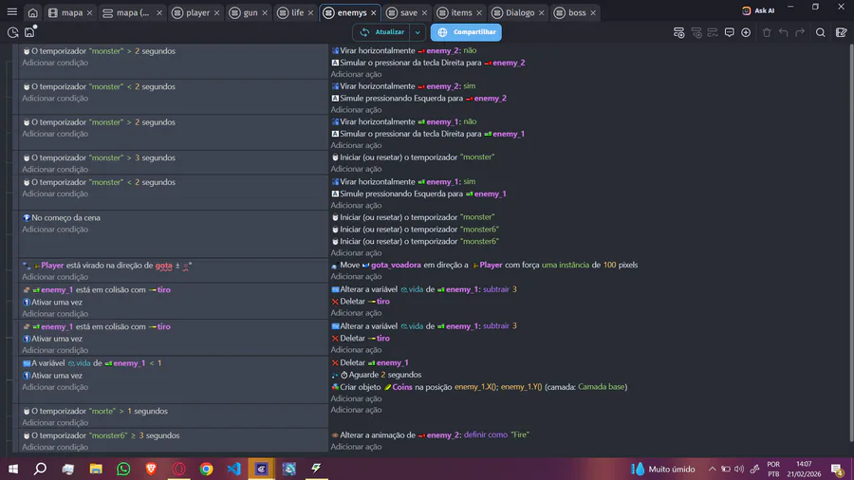The height and width of the screenshot is (480, 854).
Task: Undo the last change
Action: click(783, 32)
